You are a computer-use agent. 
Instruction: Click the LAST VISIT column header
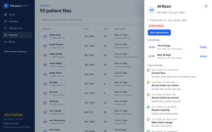120,29
